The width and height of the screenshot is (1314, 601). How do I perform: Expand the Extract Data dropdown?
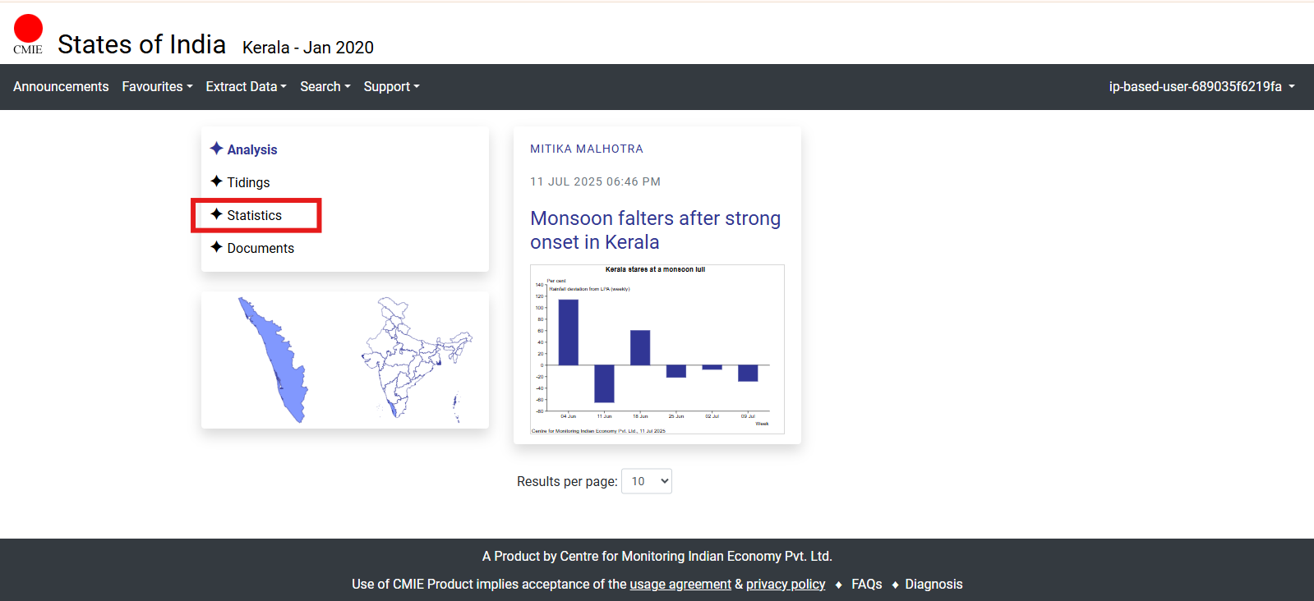(246, 87)
